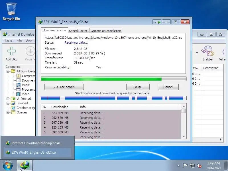Pause the download
Viewport: 228px width, 171px height.
tap(138, 87)
